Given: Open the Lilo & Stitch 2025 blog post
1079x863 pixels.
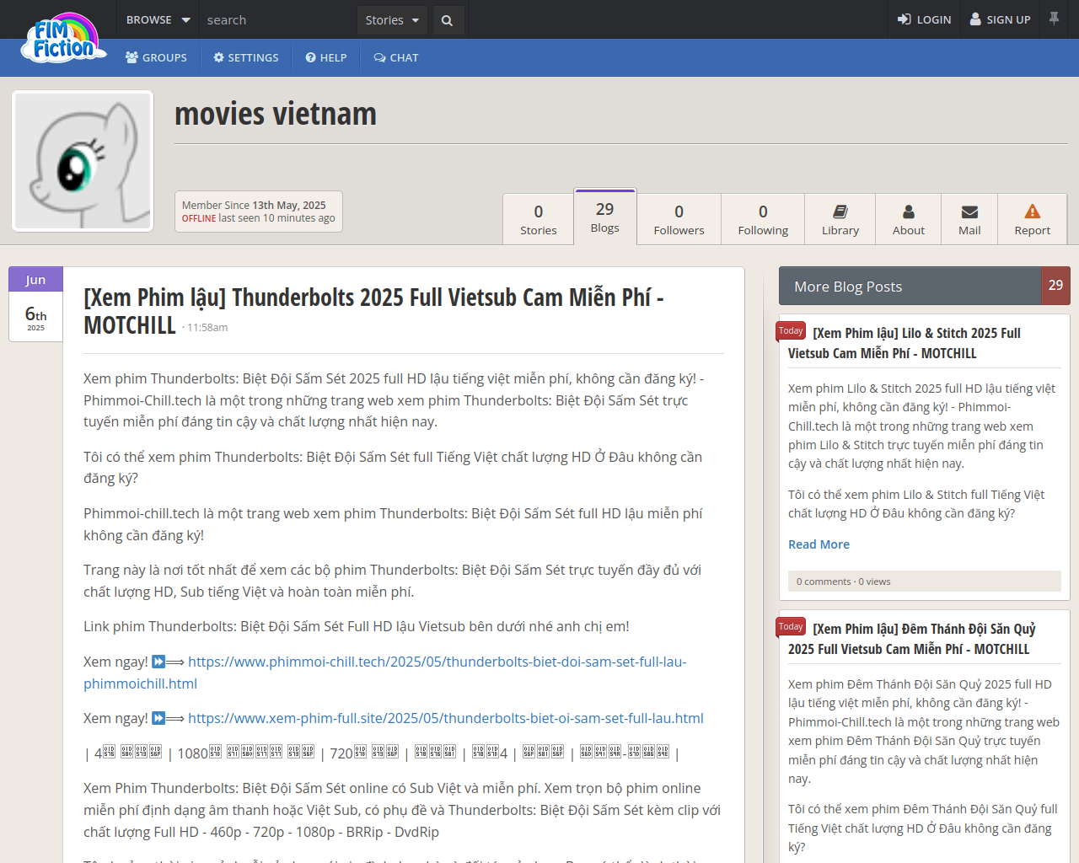Looking at the screenshot, I should pos(905,343).
